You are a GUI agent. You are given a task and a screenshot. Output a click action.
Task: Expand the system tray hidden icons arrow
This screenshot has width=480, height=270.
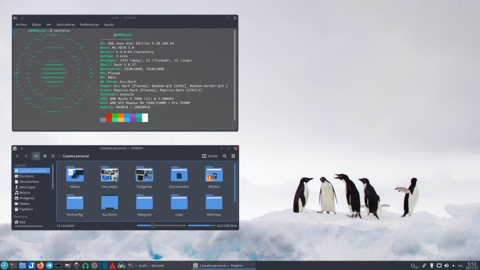click(x=454, y=266)
